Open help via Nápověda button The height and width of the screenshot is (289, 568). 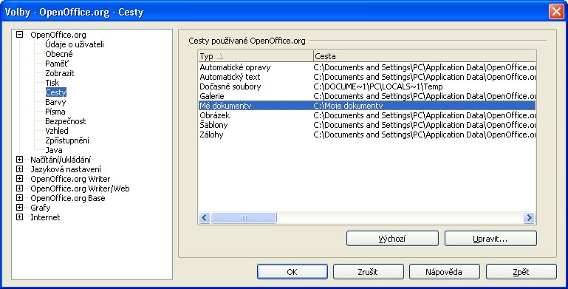click(x=445, y=271)
